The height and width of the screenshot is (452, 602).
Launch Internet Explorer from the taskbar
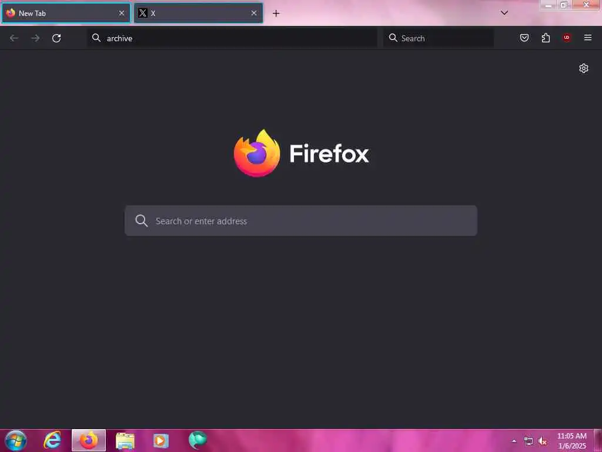[x=52, y=440]
